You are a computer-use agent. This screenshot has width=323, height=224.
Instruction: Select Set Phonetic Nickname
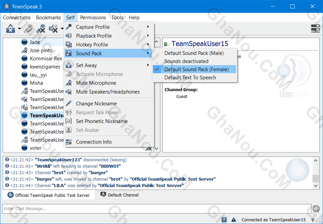click(109, 121)
